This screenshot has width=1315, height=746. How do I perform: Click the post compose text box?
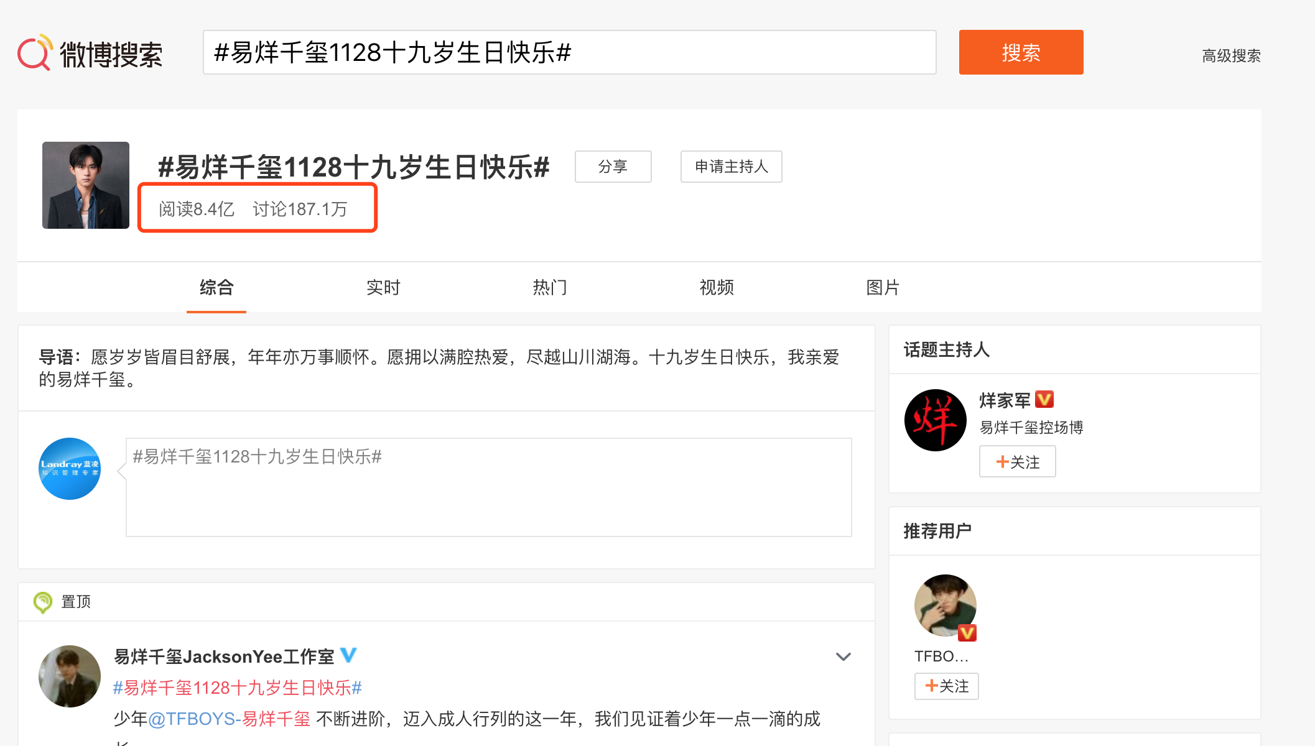coord(489,487)
